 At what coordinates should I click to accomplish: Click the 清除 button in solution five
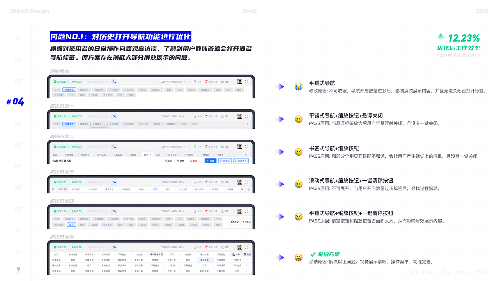coord(236,254)
